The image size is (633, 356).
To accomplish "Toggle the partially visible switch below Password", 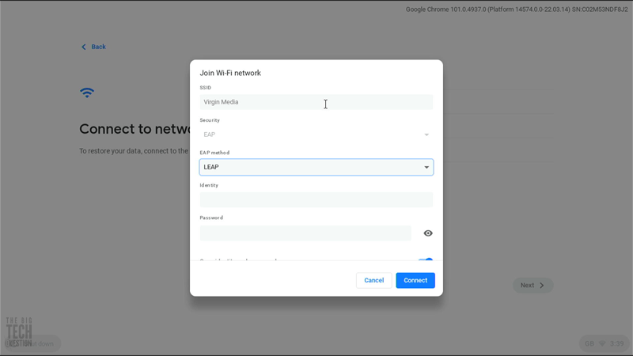I will coord(426,259).
